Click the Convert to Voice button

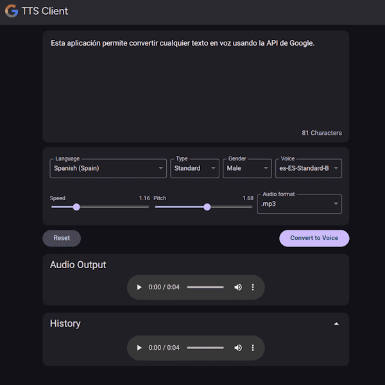pyautogui.click(x=314, y=238)
